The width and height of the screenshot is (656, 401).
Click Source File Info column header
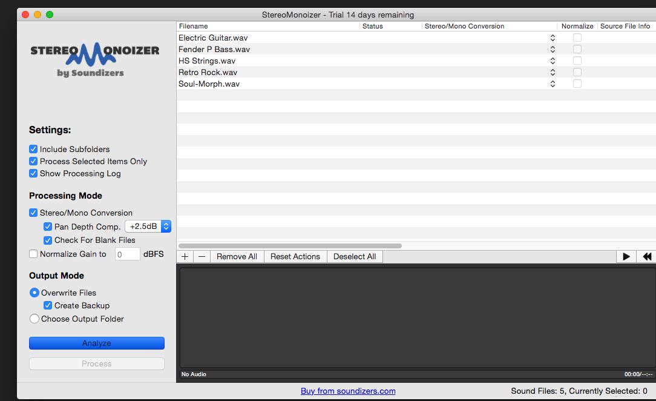click(x=627, y=26)
